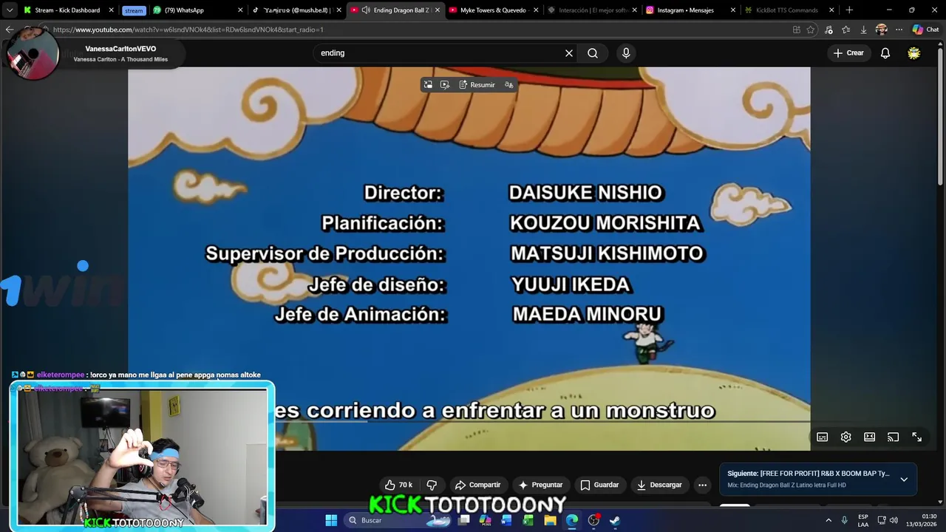Screen dimensions: 946x532
Task: Enter fullscreen on the video player
Action: point(916,437)
